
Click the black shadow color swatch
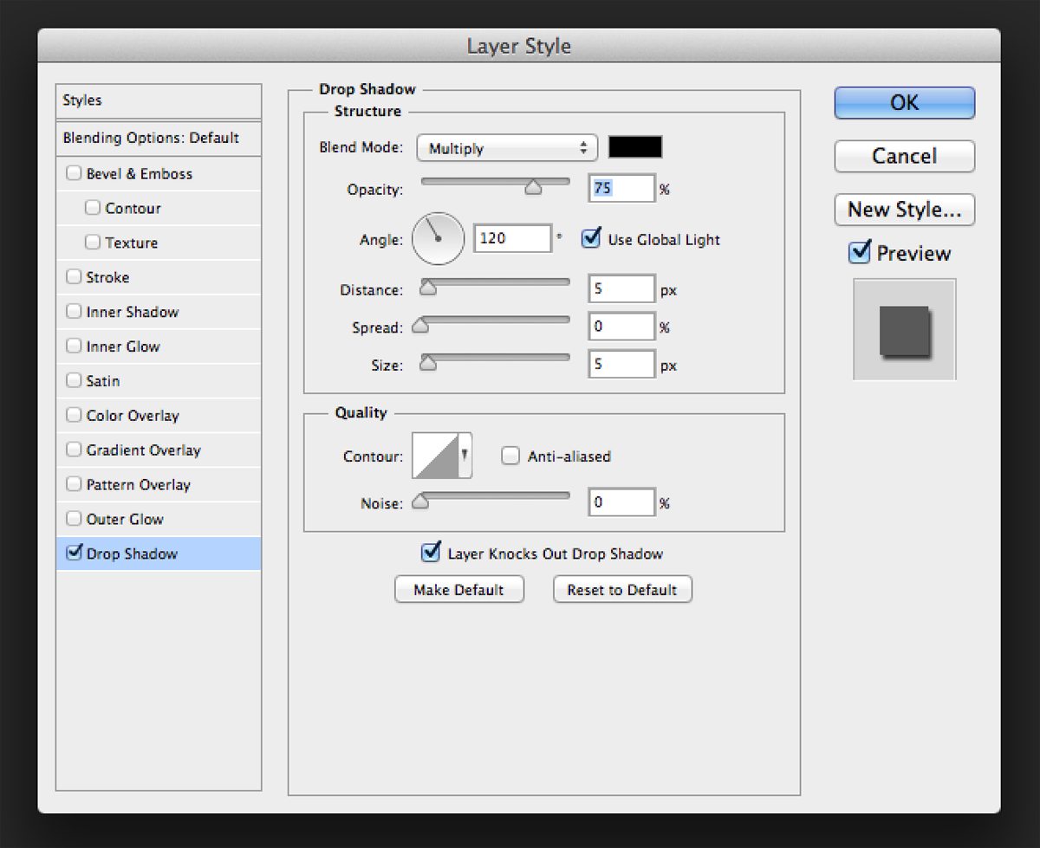635,147
